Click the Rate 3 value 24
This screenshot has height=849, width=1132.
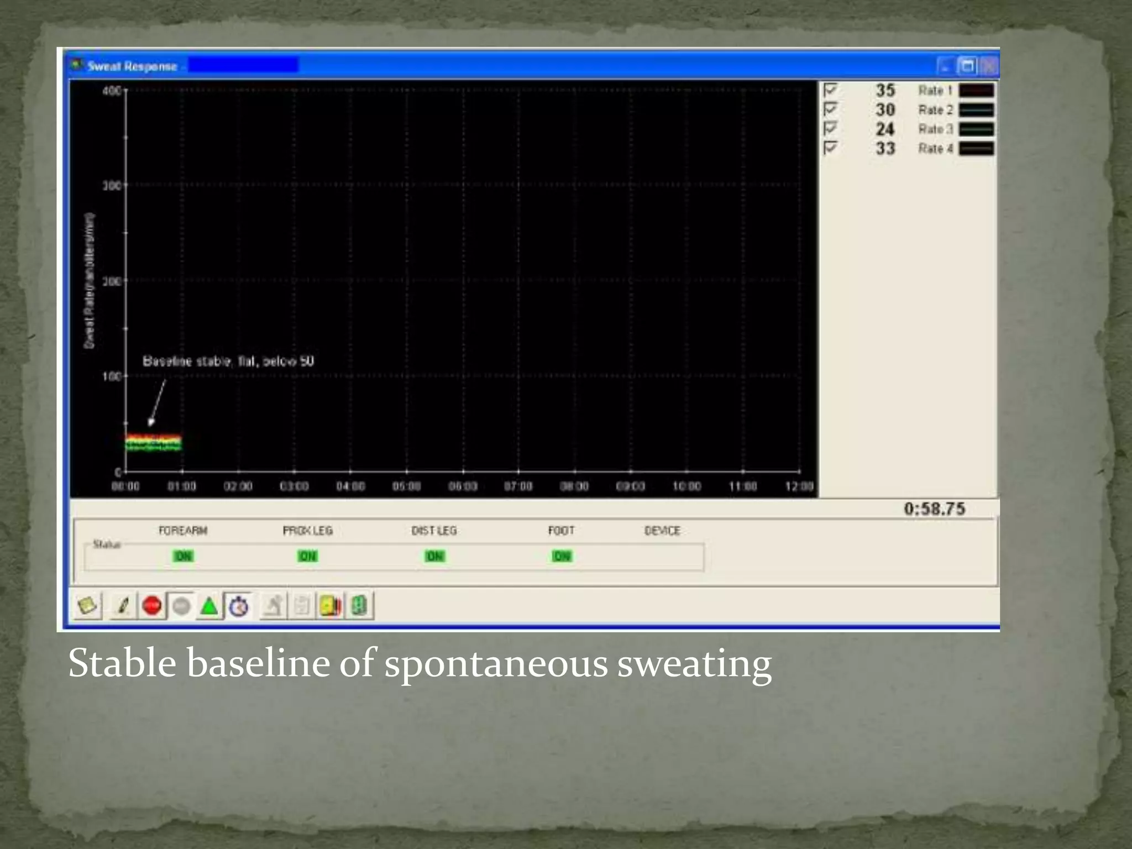coord(885,129)
